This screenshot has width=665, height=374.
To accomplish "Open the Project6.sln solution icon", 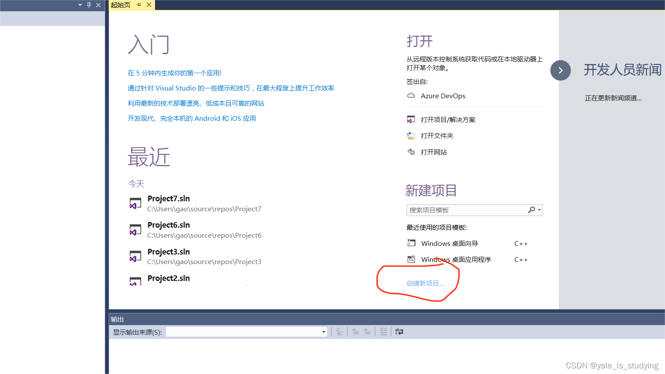I will point(136,230).
